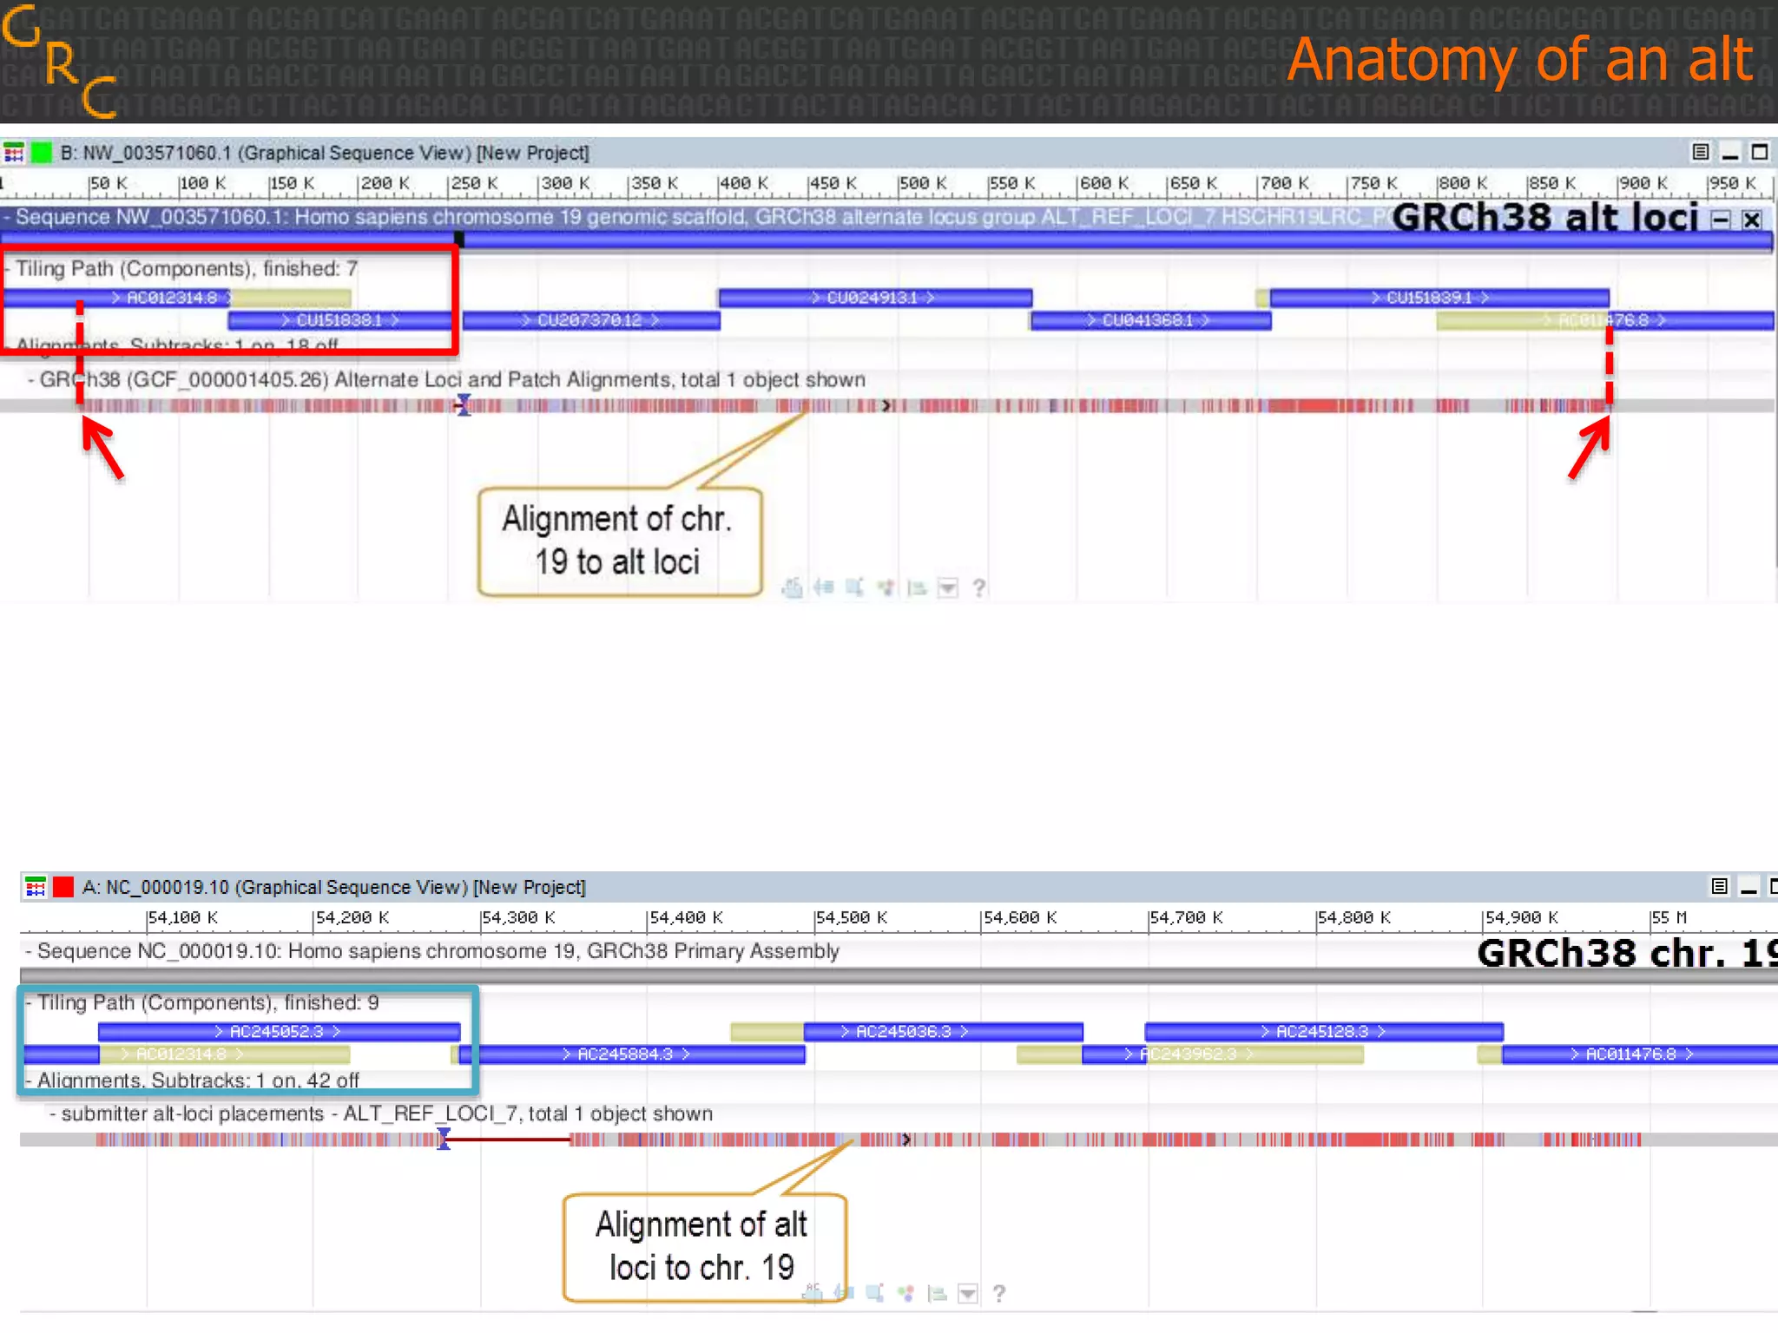Collapse the Sequence NC_000019.10 track

pyautogui.click(x=29, y=952)
